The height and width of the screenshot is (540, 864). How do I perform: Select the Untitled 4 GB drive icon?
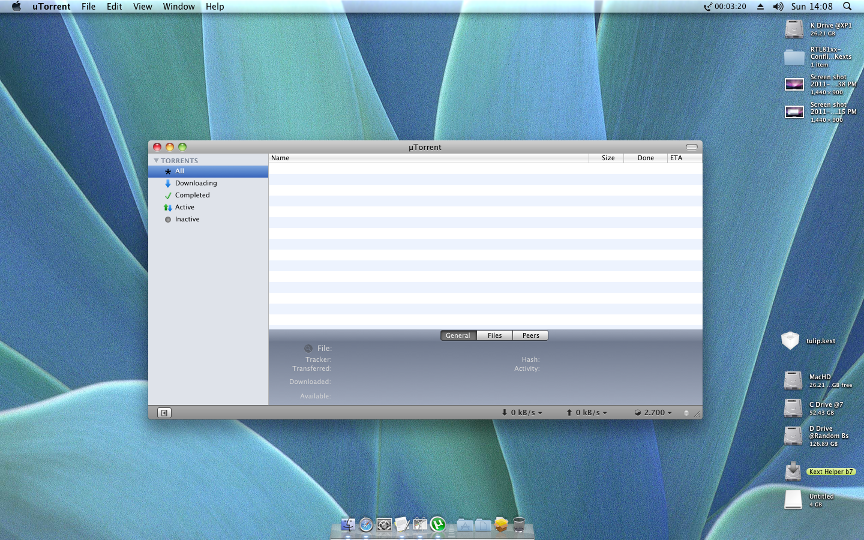pos(793,500)
